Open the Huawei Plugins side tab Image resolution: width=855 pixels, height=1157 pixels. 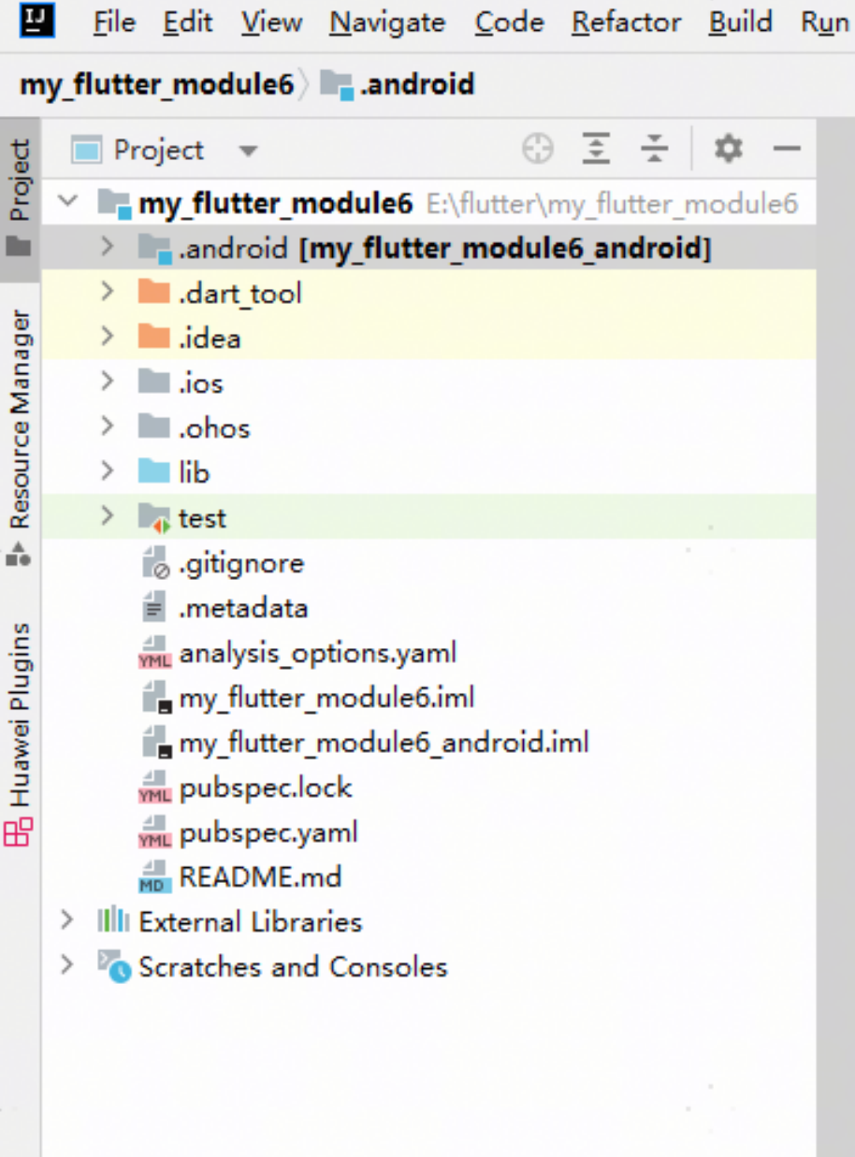(20, 733)
